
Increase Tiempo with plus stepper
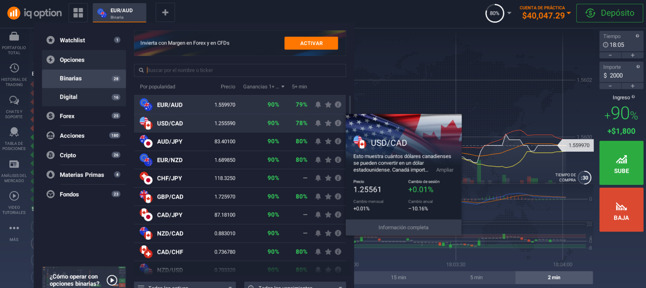(632, 55)
